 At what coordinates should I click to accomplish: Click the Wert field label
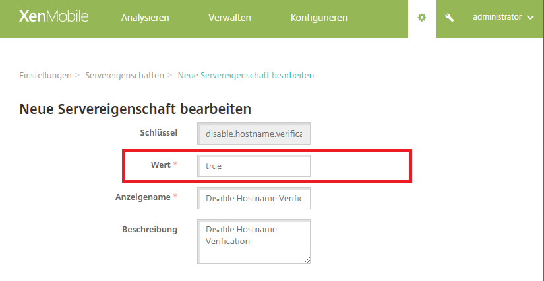click(x=160, y=165)
